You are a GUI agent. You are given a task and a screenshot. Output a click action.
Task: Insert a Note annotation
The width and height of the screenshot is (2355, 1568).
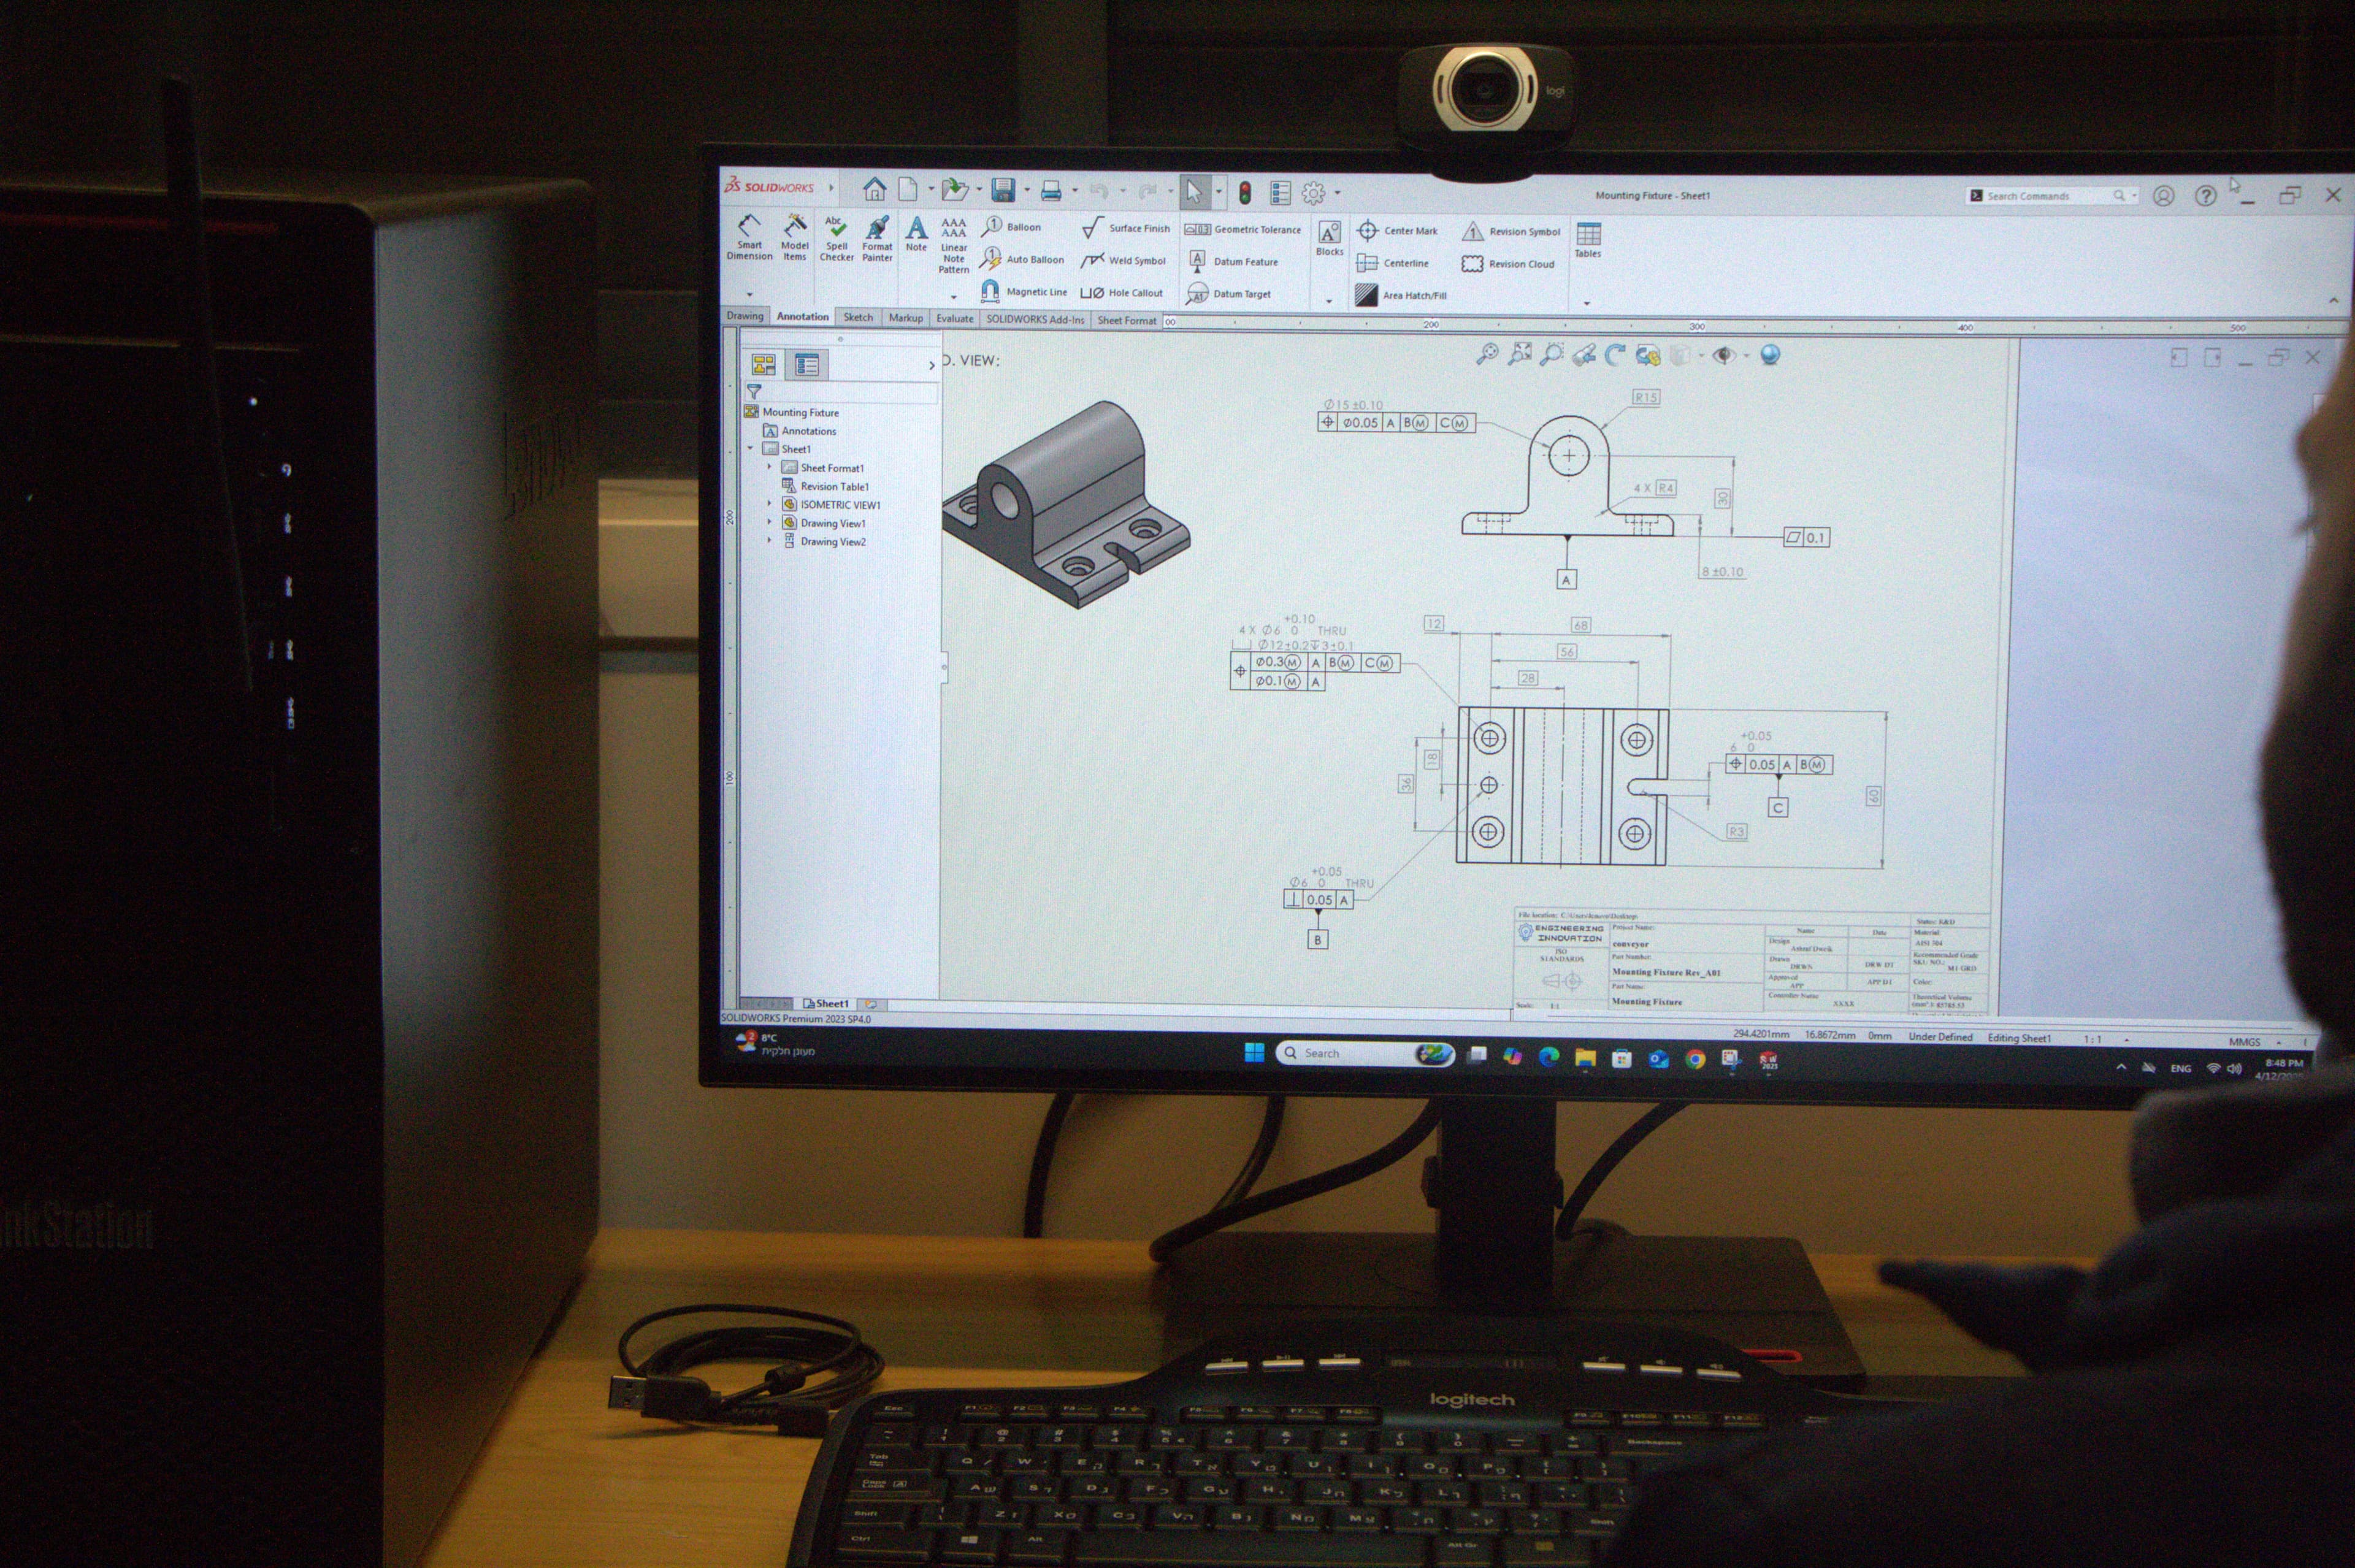916,234
